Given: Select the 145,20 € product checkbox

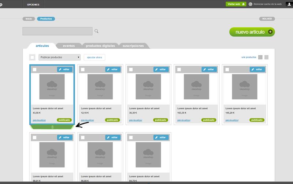Looking at the screenshot, I should (x=227, y=70).
